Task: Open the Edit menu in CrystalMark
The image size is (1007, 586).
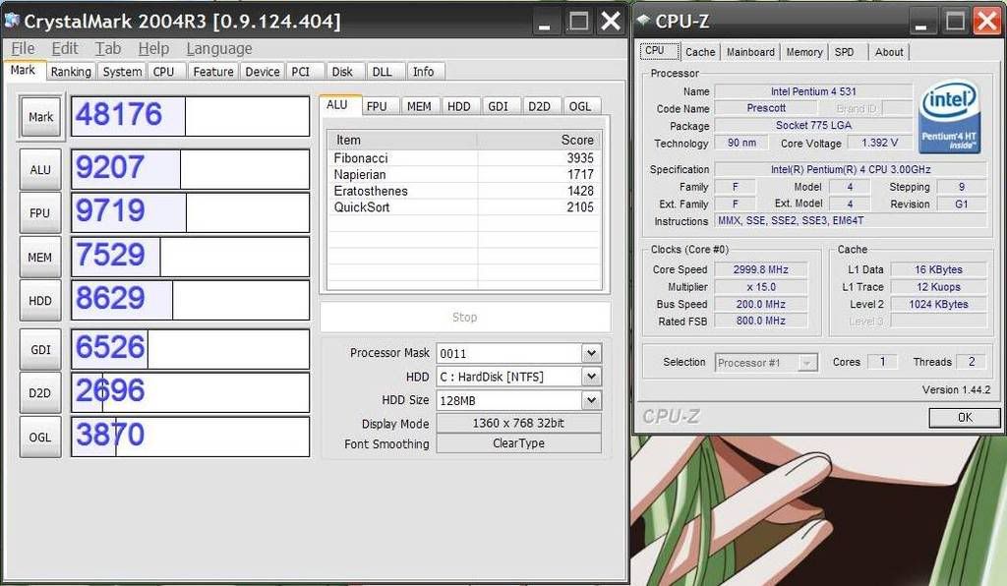Action: (65, 49)
